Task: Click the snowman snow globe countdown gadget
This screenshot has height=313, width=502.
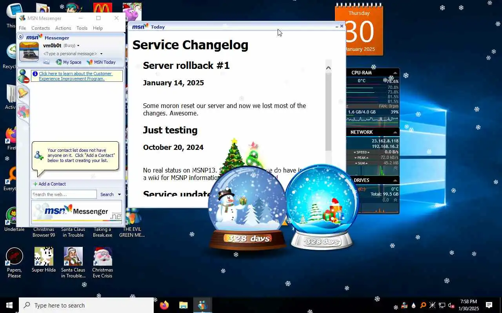Action: coord(247,207)
